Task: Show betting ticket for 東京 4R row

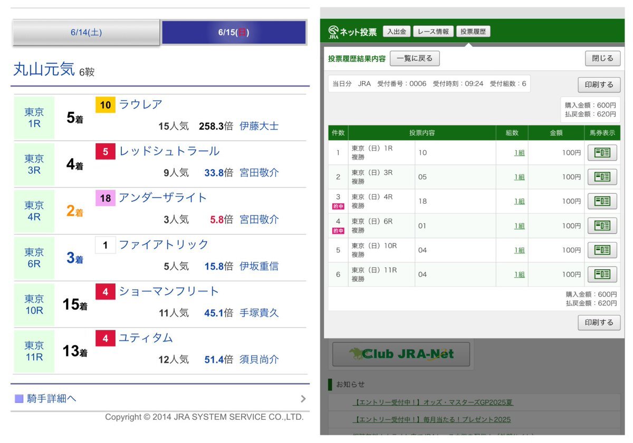Action: 602,201
